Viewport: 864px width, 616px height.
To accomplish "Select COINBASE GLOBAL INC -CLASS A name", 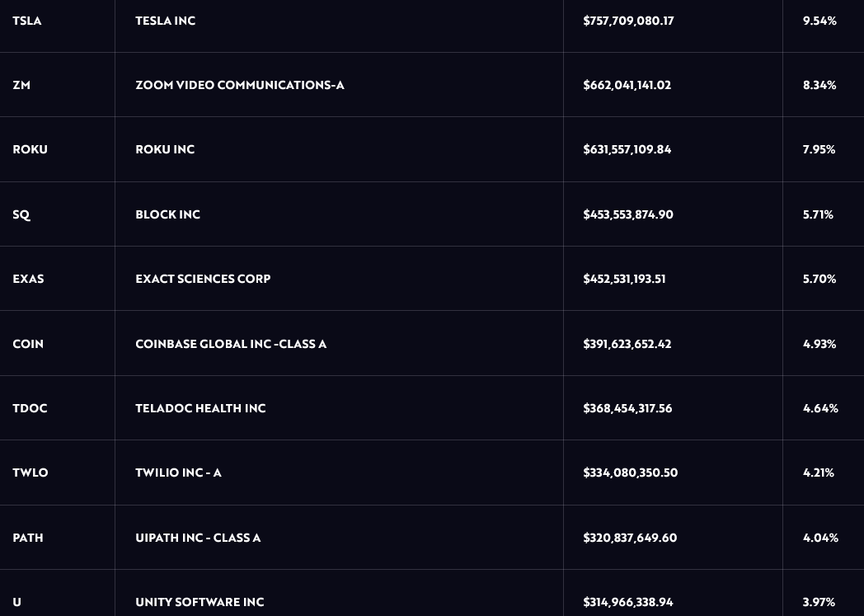I will (231, 344).
